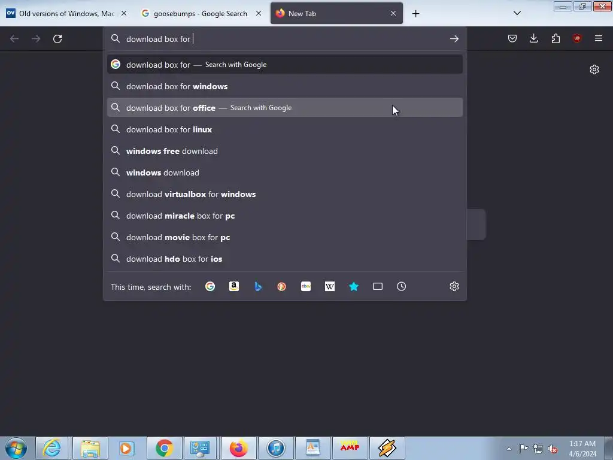
Task: Choose suggestion download hdo box for ios
Action: click(284, 259)
